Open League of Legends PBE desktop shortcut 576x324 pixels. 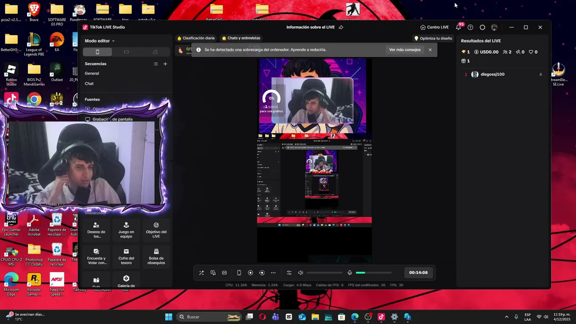point(34,45)
